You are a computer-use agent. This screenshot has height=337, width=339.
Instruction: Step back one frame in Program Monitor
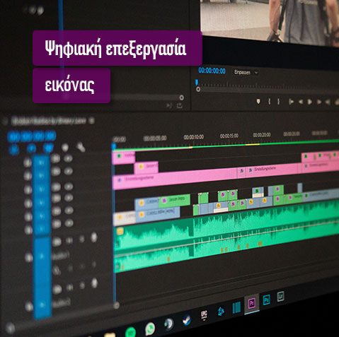301,102
